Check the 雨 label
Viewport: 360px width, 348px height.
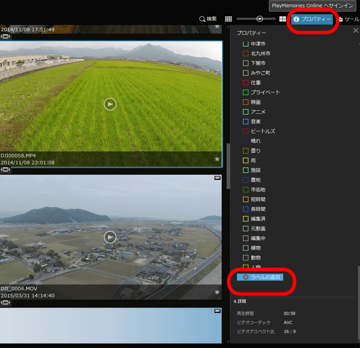245,160
